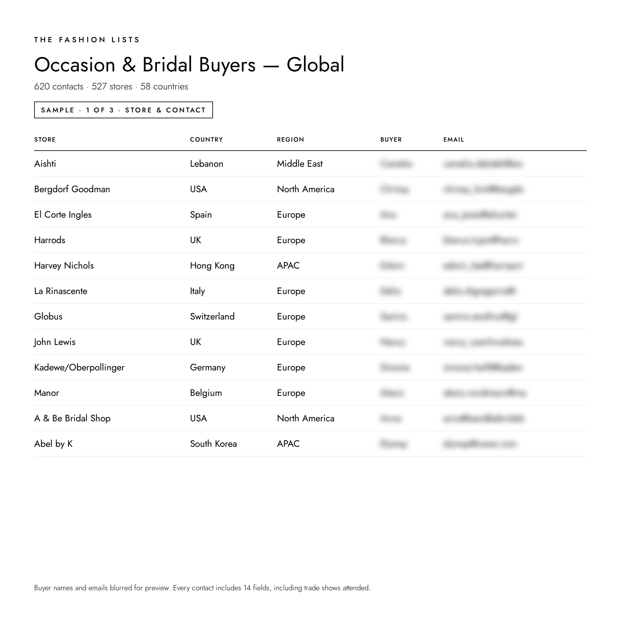Image resolution: width=621 pixels, height=621 pixels.
Task: Select the El Corte Ingles store cell
Action: [x=63, y=214]
